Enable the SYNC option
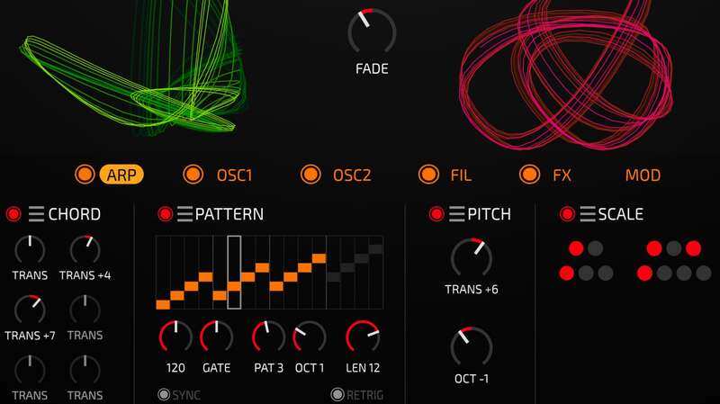Image resolution: width=720 pixels, height=404 pixels. click(x=164, y=394)
